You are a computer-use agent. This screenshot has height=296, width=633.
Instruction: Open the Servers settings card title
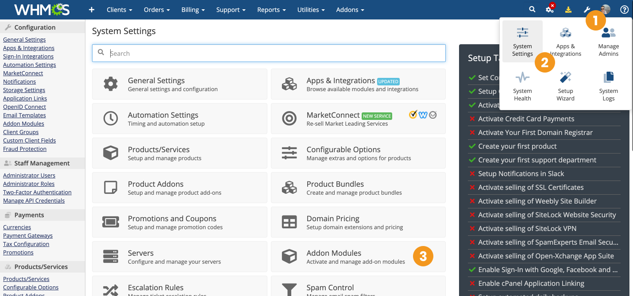[141, 253]
